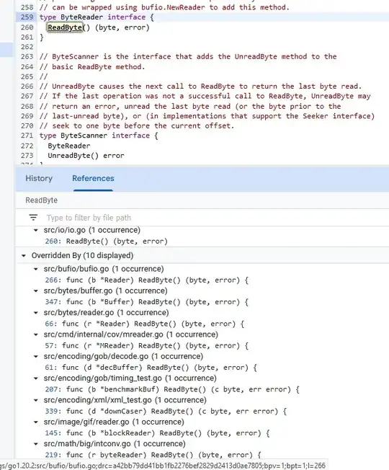Collapse the src/encoding/gob/decode.go group
The image size is (389, 470).
point(36,356)
